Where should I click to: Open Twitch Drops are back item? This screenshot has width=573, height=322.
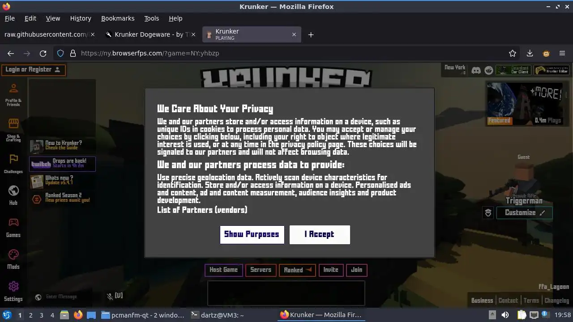tap(62, 164)
